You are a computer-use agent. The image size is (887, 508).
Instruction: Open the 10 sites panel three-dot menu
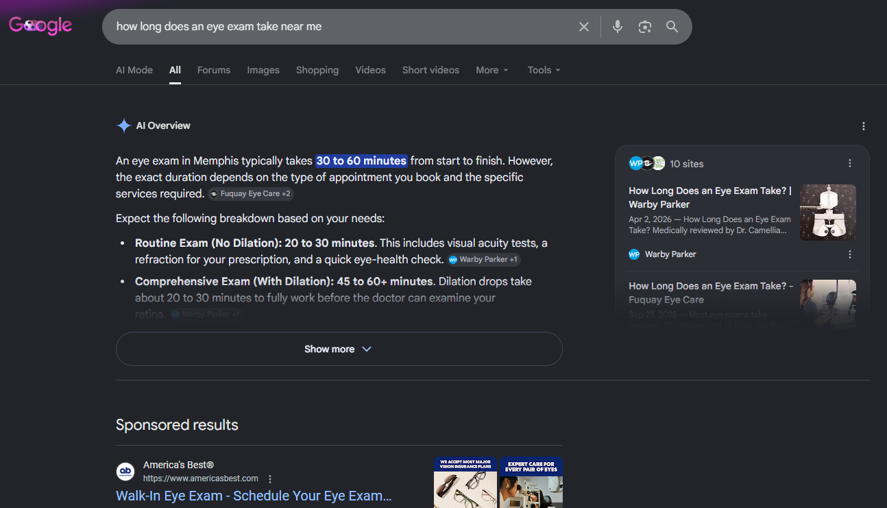click(x=850, y=163)
